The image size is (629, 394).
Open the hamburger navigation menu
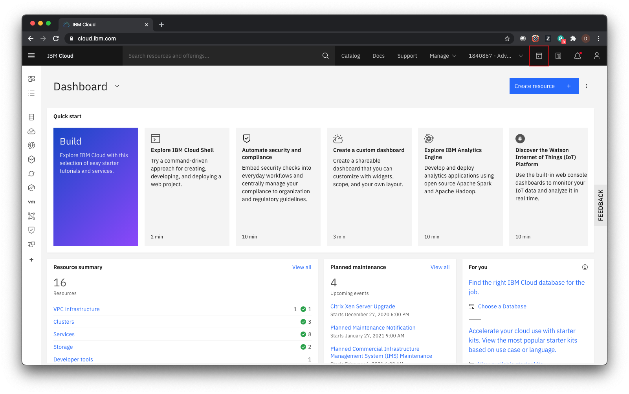[x=31, y=56]
